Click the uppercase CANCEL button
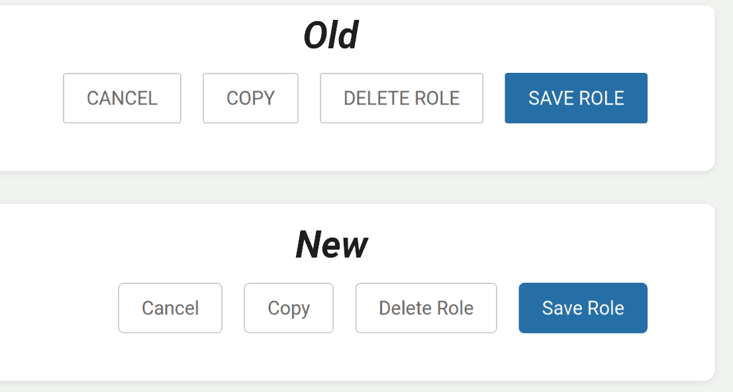Viewport: 733px width, 392px height. click(122, 98)
